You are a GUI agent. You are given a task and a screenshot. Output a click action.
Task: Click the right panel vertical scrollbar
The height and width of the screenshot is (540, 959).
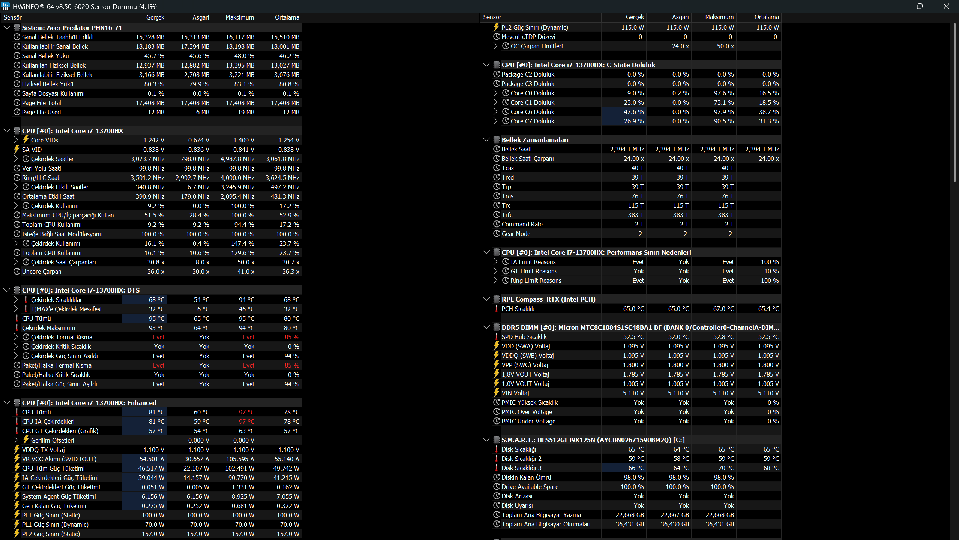coord(955,101)
